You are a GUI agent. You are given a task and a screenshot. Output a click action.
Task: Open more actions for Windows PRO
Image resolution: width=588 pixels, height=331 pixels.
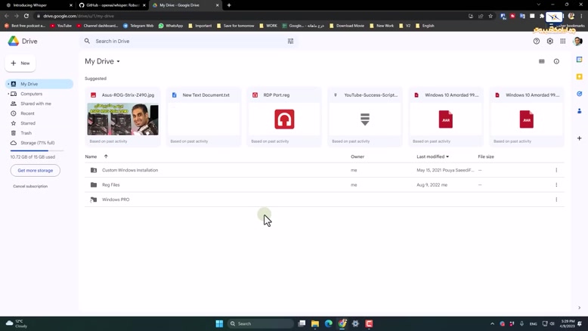click(556, 200)
